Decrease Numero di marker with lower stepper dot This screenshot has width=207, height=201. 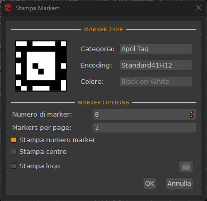(x=191, y=116)
